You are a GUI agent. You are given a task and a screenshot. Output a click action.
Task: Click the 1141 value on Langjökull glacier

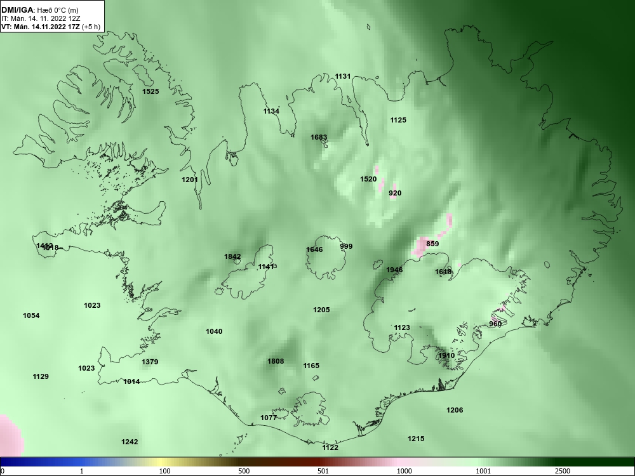[x=266, y=267]
